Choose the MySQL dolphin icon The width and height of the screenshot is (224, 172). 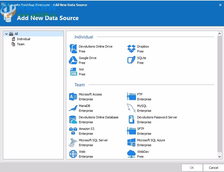click(131, 108)
